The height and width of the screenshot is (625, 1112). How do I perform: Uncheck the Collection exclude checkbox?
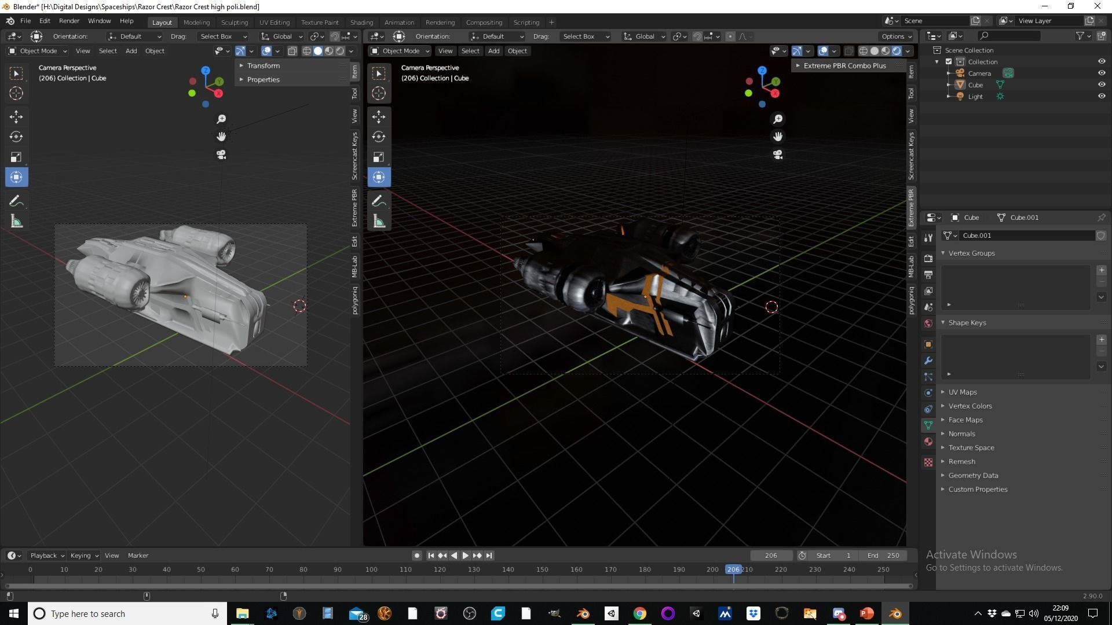coord(949,61)
